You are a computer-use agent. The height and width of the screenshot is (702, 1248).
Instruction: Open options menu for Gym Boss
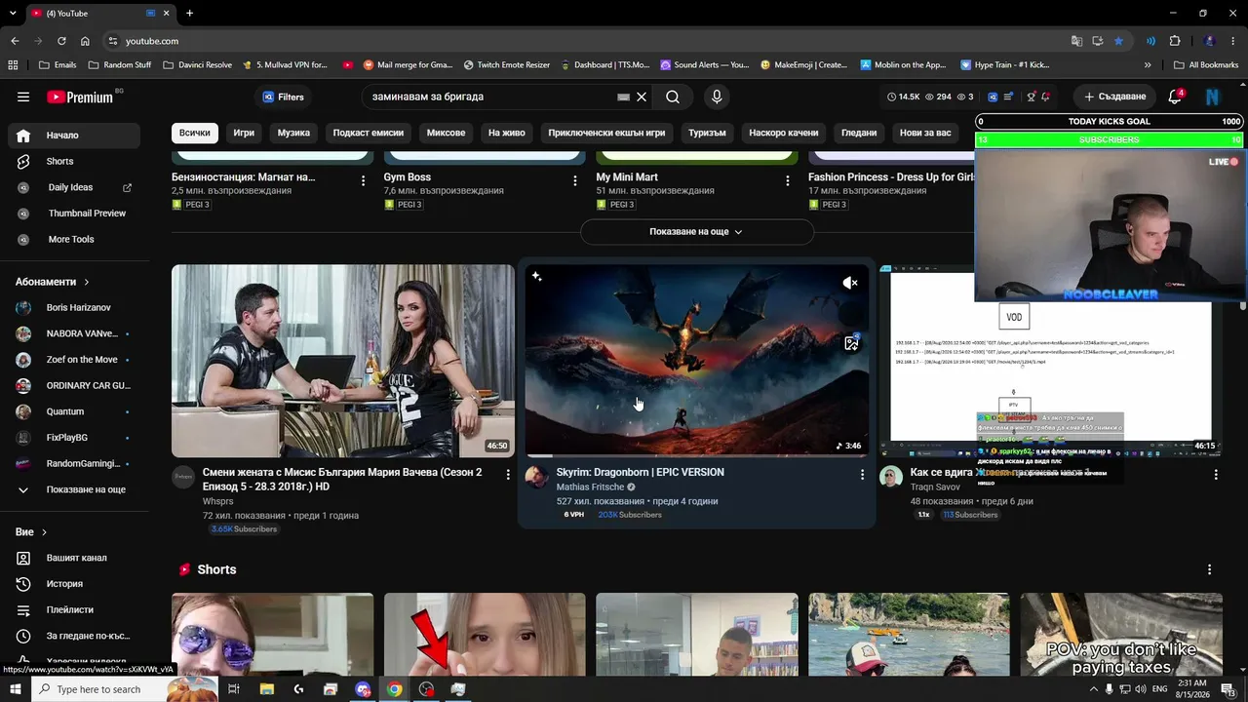click(575, 180)
